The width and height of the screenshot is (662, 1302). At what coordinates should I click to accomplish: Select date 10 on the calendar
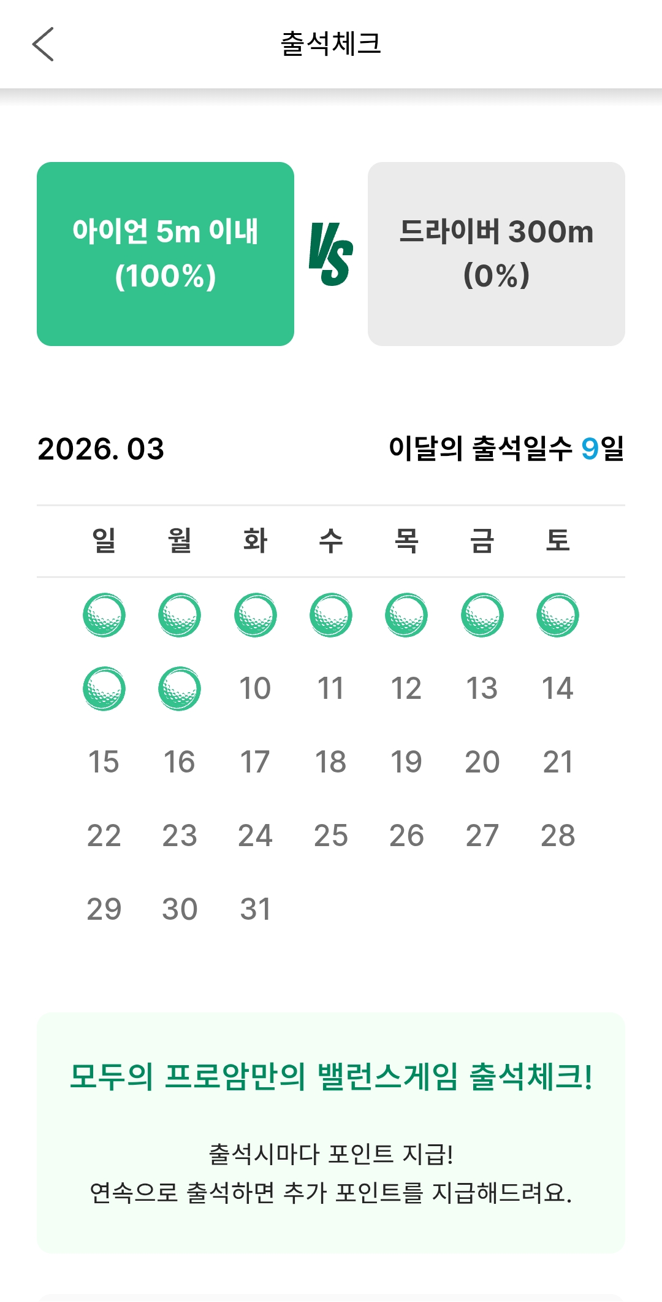coord(255,688)
